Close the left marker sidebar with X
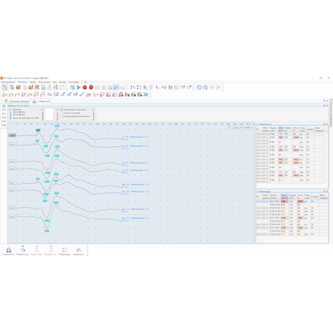 tap(4, 106)
